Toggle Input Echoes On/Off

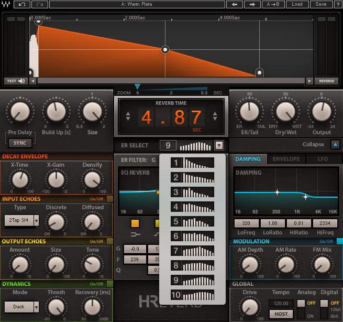pyautogui.click(x=110, y=199)
